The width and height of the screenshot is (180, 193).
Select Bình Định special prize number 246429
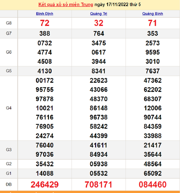44,185
